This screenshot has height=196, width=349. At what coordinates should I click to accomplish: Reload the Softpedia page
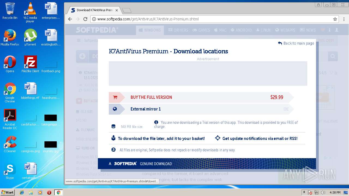[x=85, y=19]
